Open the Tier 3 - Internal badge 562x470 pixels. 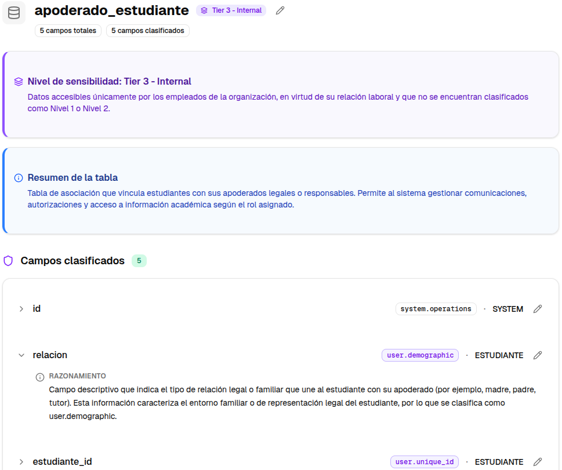(x=231, y=10)
